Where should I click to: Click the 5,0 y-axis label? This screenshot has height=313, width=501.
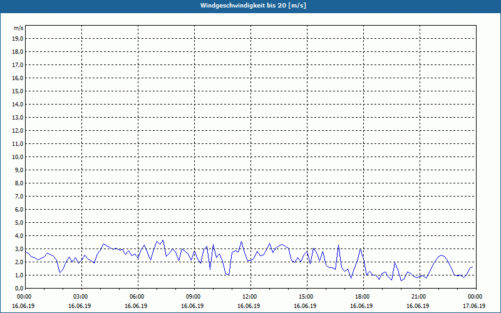(19, 223)
